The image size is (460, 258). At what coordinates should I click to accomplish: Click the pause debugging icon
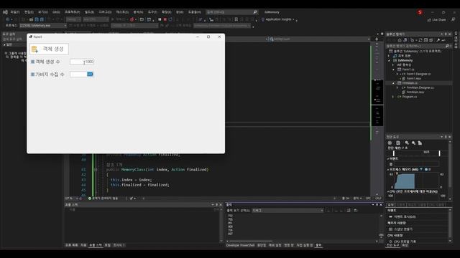tap(160, 19)
